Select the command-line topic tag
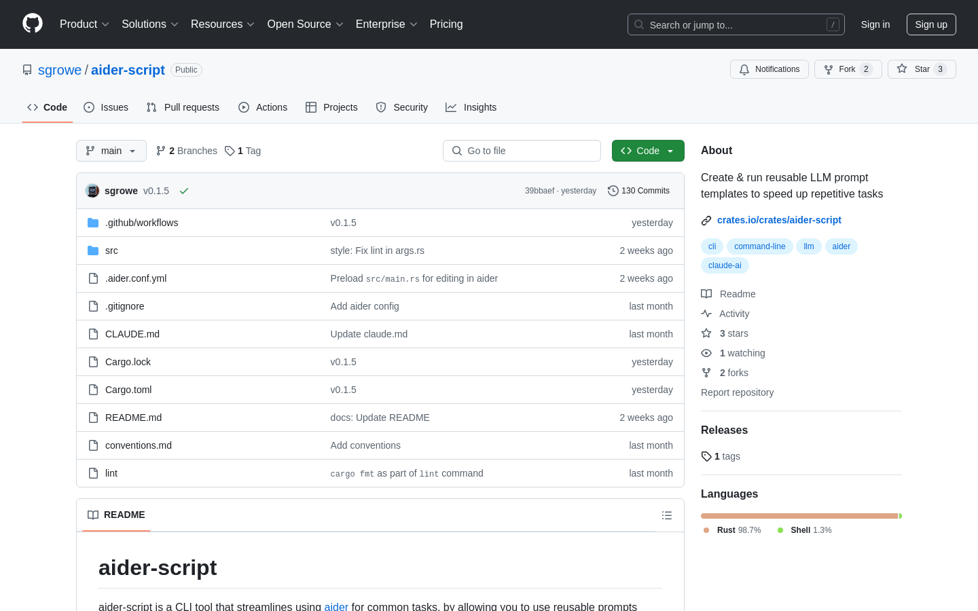This screenshot has width=978, height=611. (759, 246)
